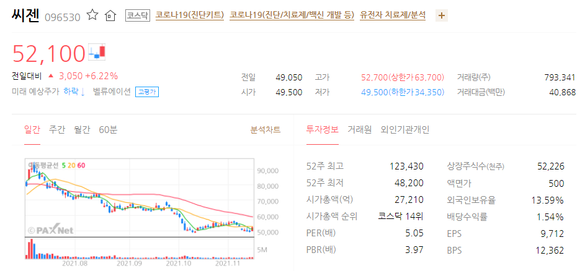Click the low price 49,500(하한가 34,350)
The height and width of the screenshot is (279, 585).
[x=403, y=92]
